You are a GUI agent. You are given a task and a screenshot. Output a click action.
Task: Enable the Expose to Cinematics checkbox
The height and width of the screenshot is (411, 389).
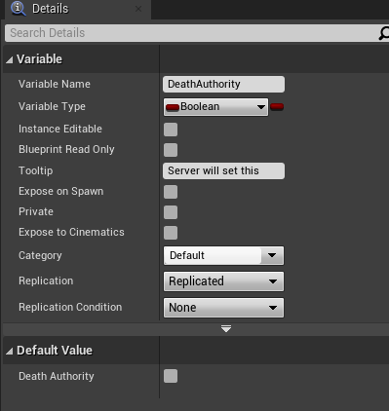[x=171, y=233]
